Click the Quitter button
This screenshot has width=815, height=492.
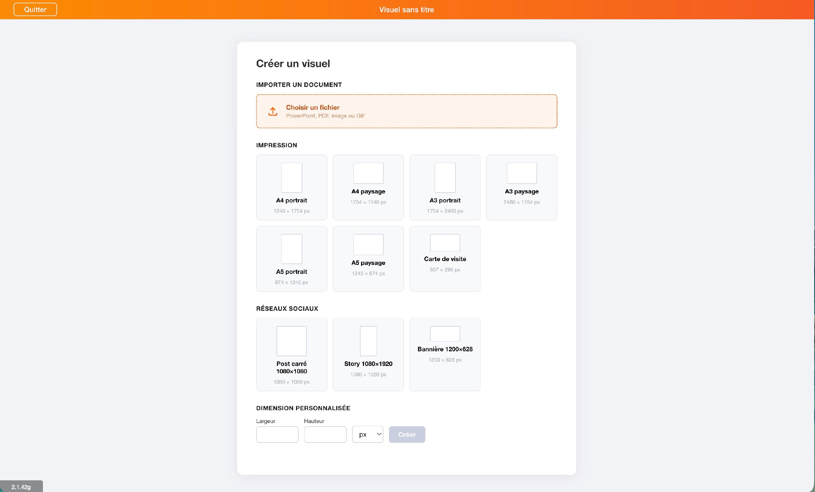(35, 9)
